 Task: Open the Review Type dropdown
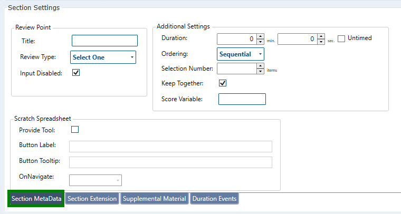click(x=103, y=57)
